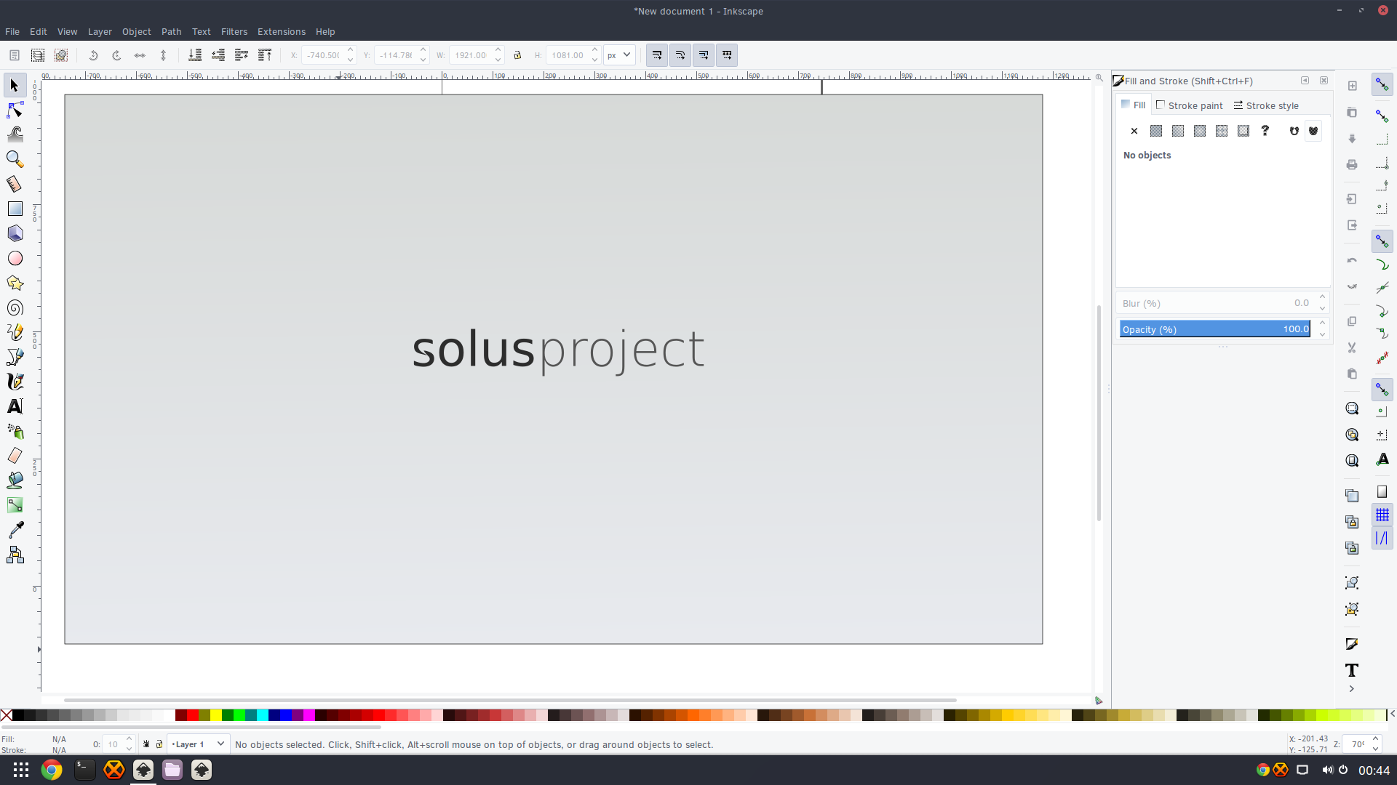Select the Pencil freehand tool
The image size is (1397, 785).
15,332
